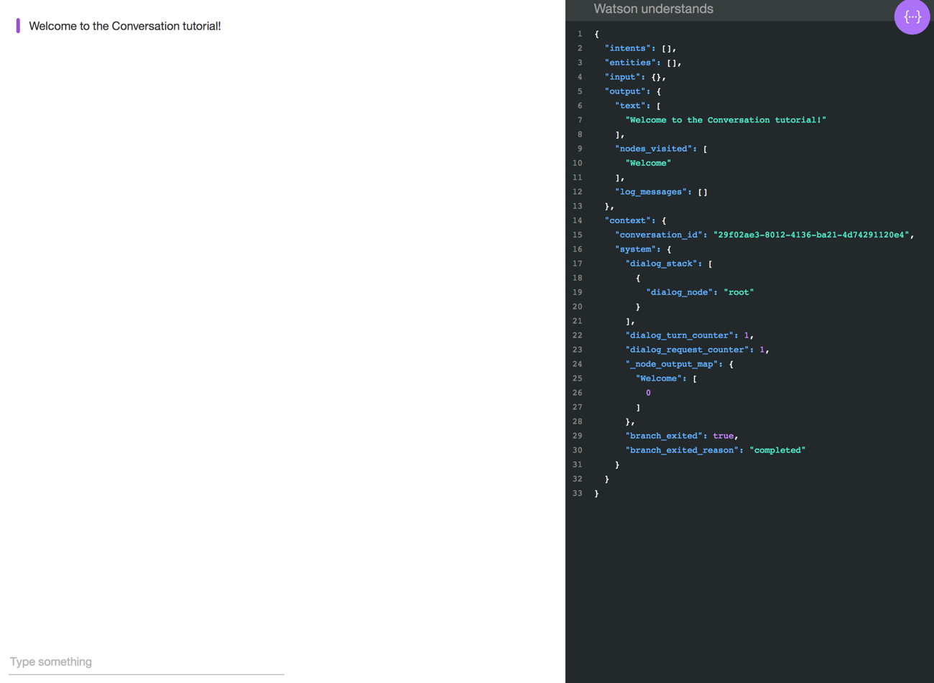Click the "branch_exited" key
Image resolution: width=934 pixels, height=683 pixels.
coord(664,436)
